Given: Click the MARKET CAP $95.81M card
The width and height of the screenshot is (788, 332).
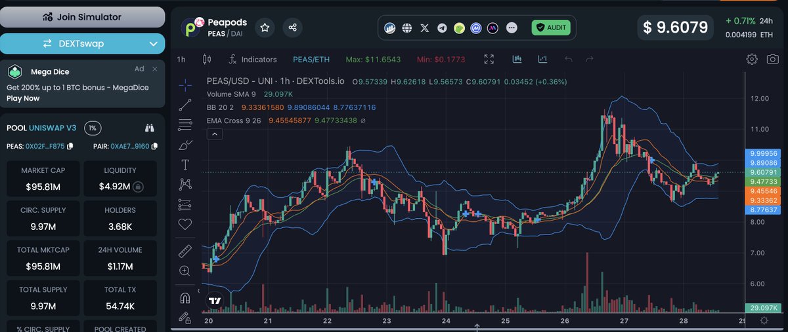Looking at the screenshot, I should point(43,179).
